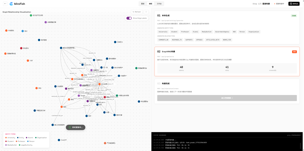Click the GovernmentAgency entity type tag
Screen dimensions: 304x151
pos(222,32)
